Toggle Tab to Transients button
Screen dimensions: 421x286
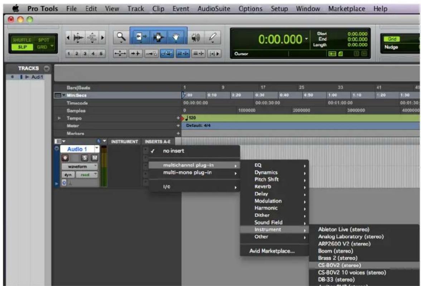136,53
